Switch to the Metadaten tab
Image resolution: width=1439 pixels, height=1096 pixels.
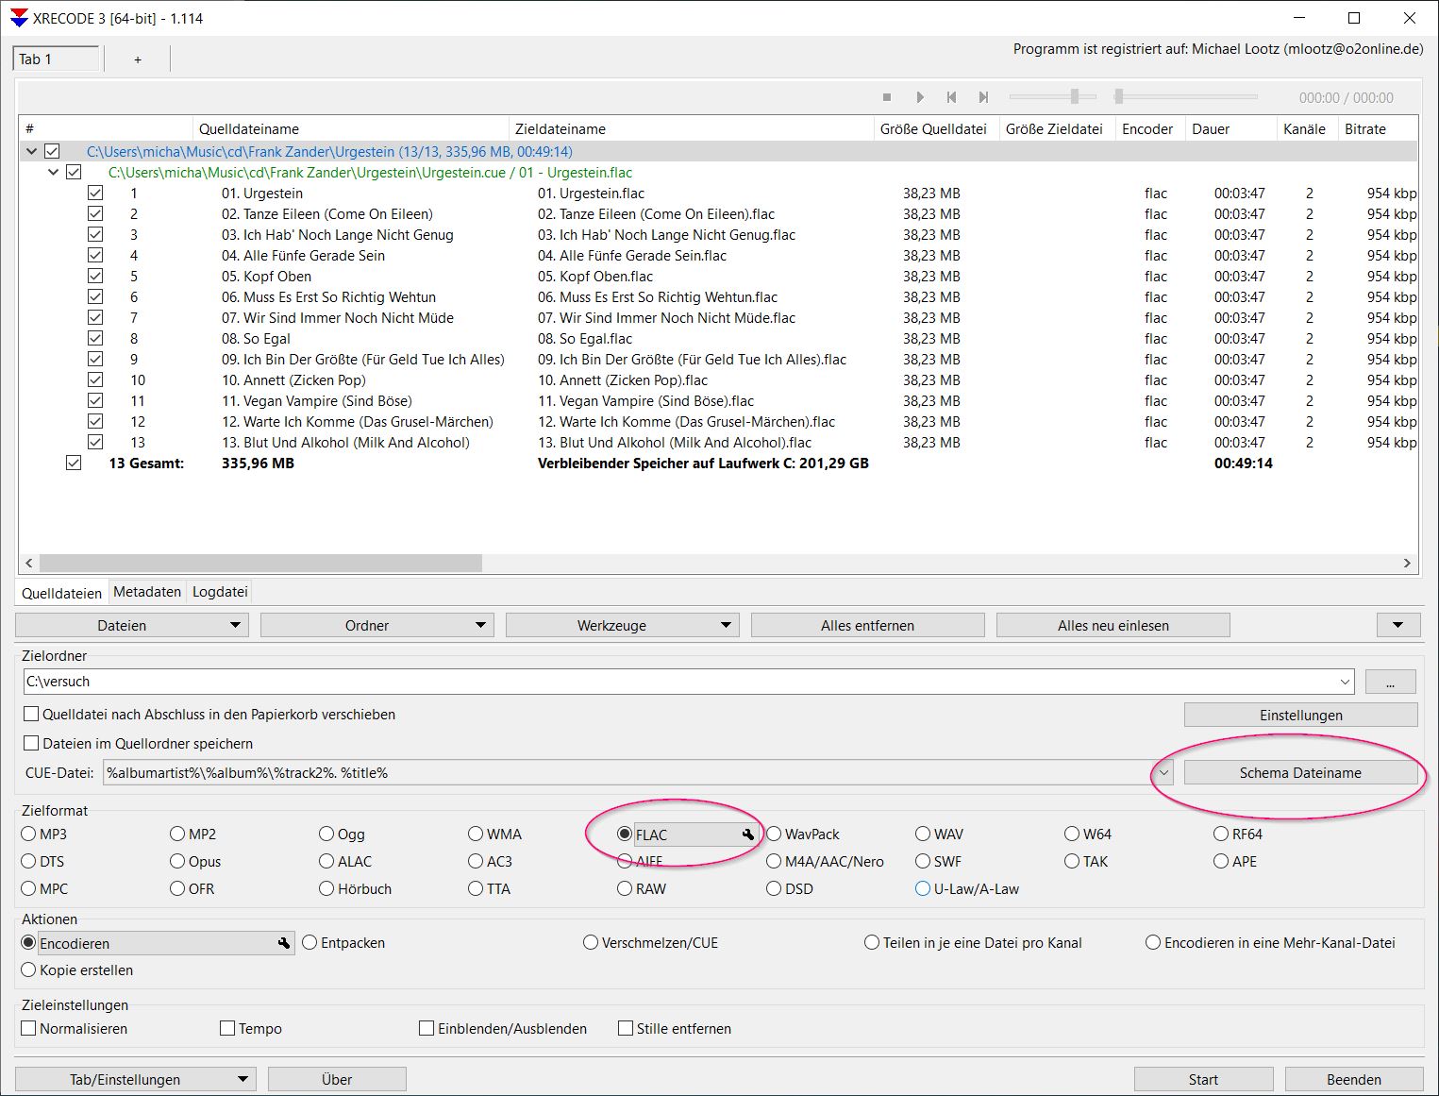point(147,592)
